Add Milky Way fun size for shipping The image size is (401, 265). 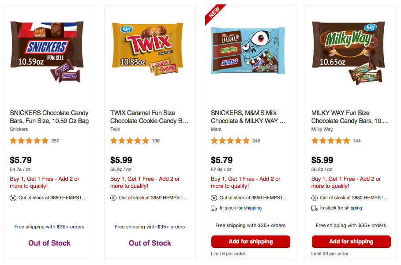coord(351,242)
